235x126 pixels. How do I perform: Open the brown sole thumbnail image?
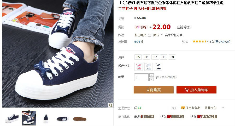coord(80,119)
